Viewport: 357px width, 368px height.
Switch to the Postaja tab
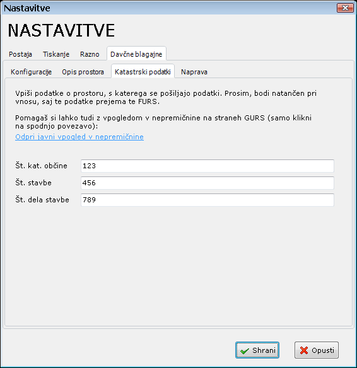[20, 54]
